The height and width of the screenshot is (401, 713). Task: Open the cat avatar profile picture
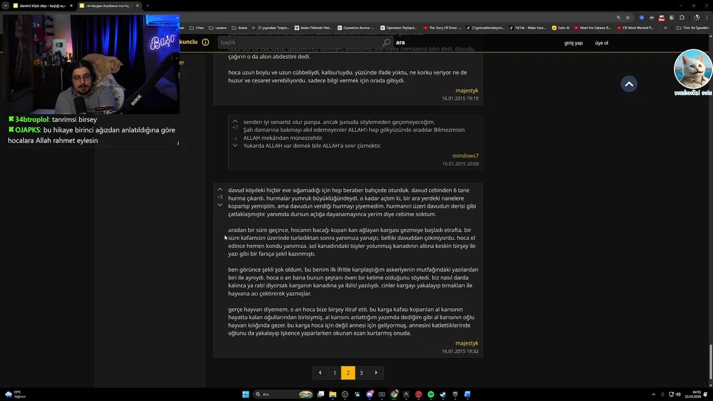[x=693, y=69]
